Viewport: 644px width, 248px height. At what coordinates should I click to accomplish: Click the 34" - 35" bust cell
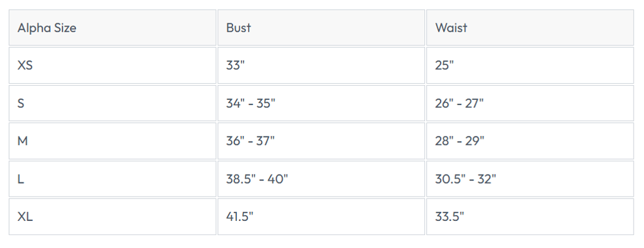[x=321, y=103]
